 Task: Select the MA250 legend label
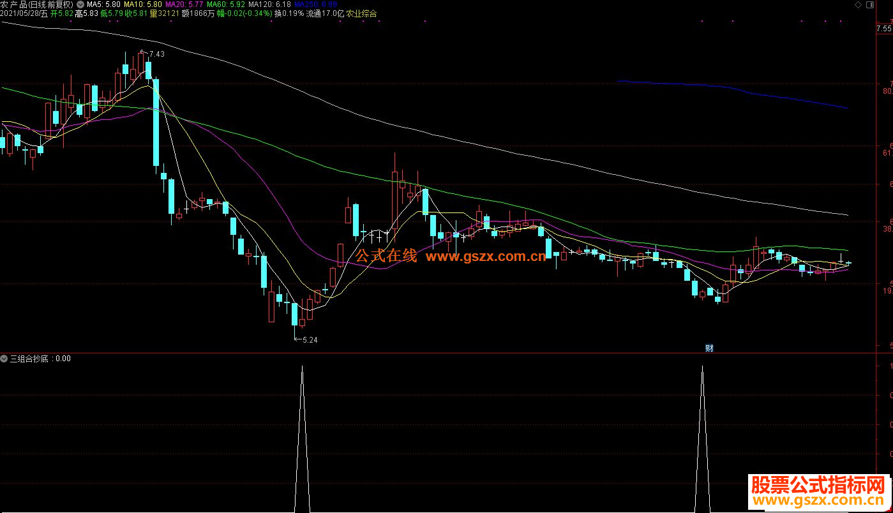315,4
